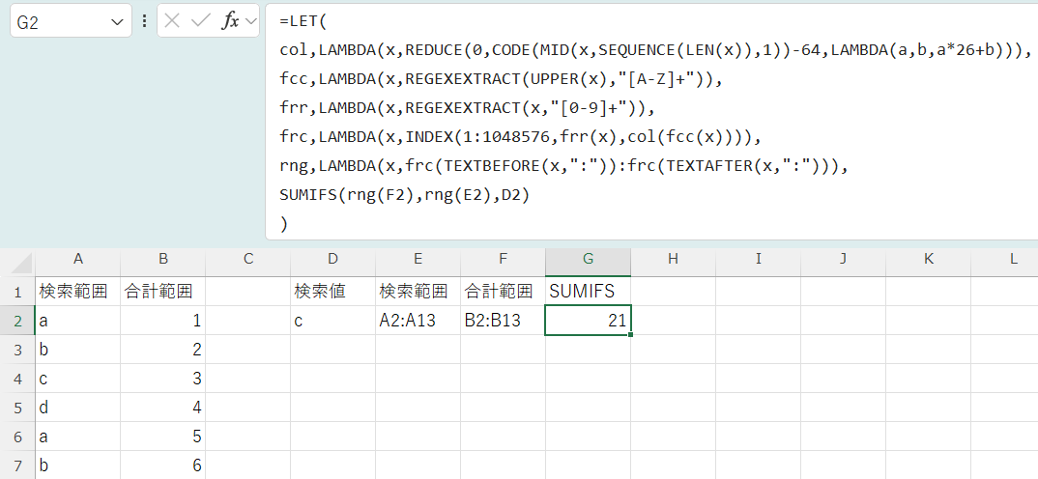This screenshot has width=1038, height=479.
Task: Select column F header
Action: point(504,260)
